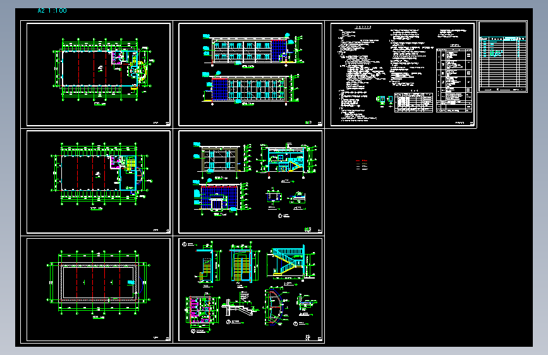Select the drawing catalog table sheet

(502, 57)
